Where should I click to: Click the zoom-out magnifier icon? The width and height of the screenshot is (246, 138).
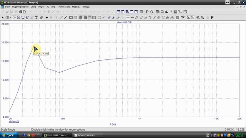click(203, 18)
